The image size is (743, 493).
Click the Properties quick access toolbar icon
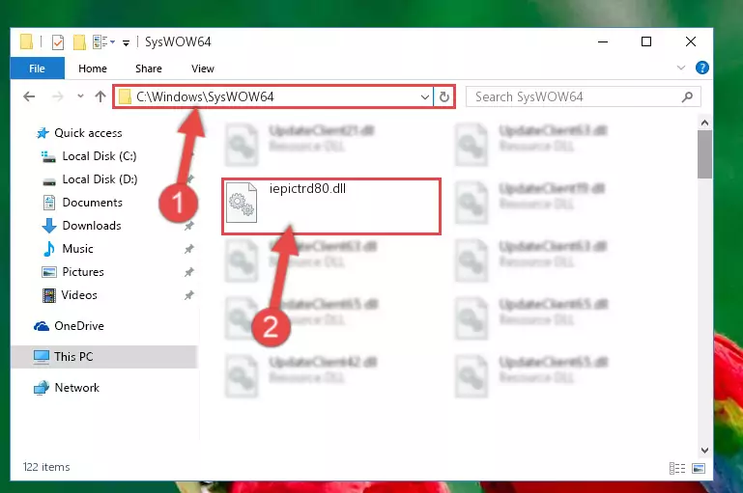click(x=57, y=42)
